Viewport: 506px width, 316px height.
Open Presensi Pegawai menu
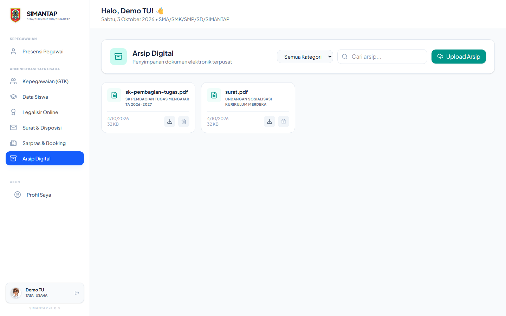coord(45,52)
